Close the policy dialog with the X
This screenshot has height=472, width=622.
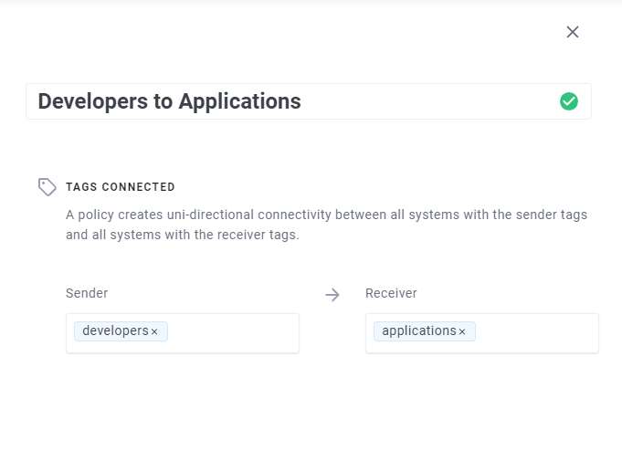pyautogui.click(x=573, y=32)
